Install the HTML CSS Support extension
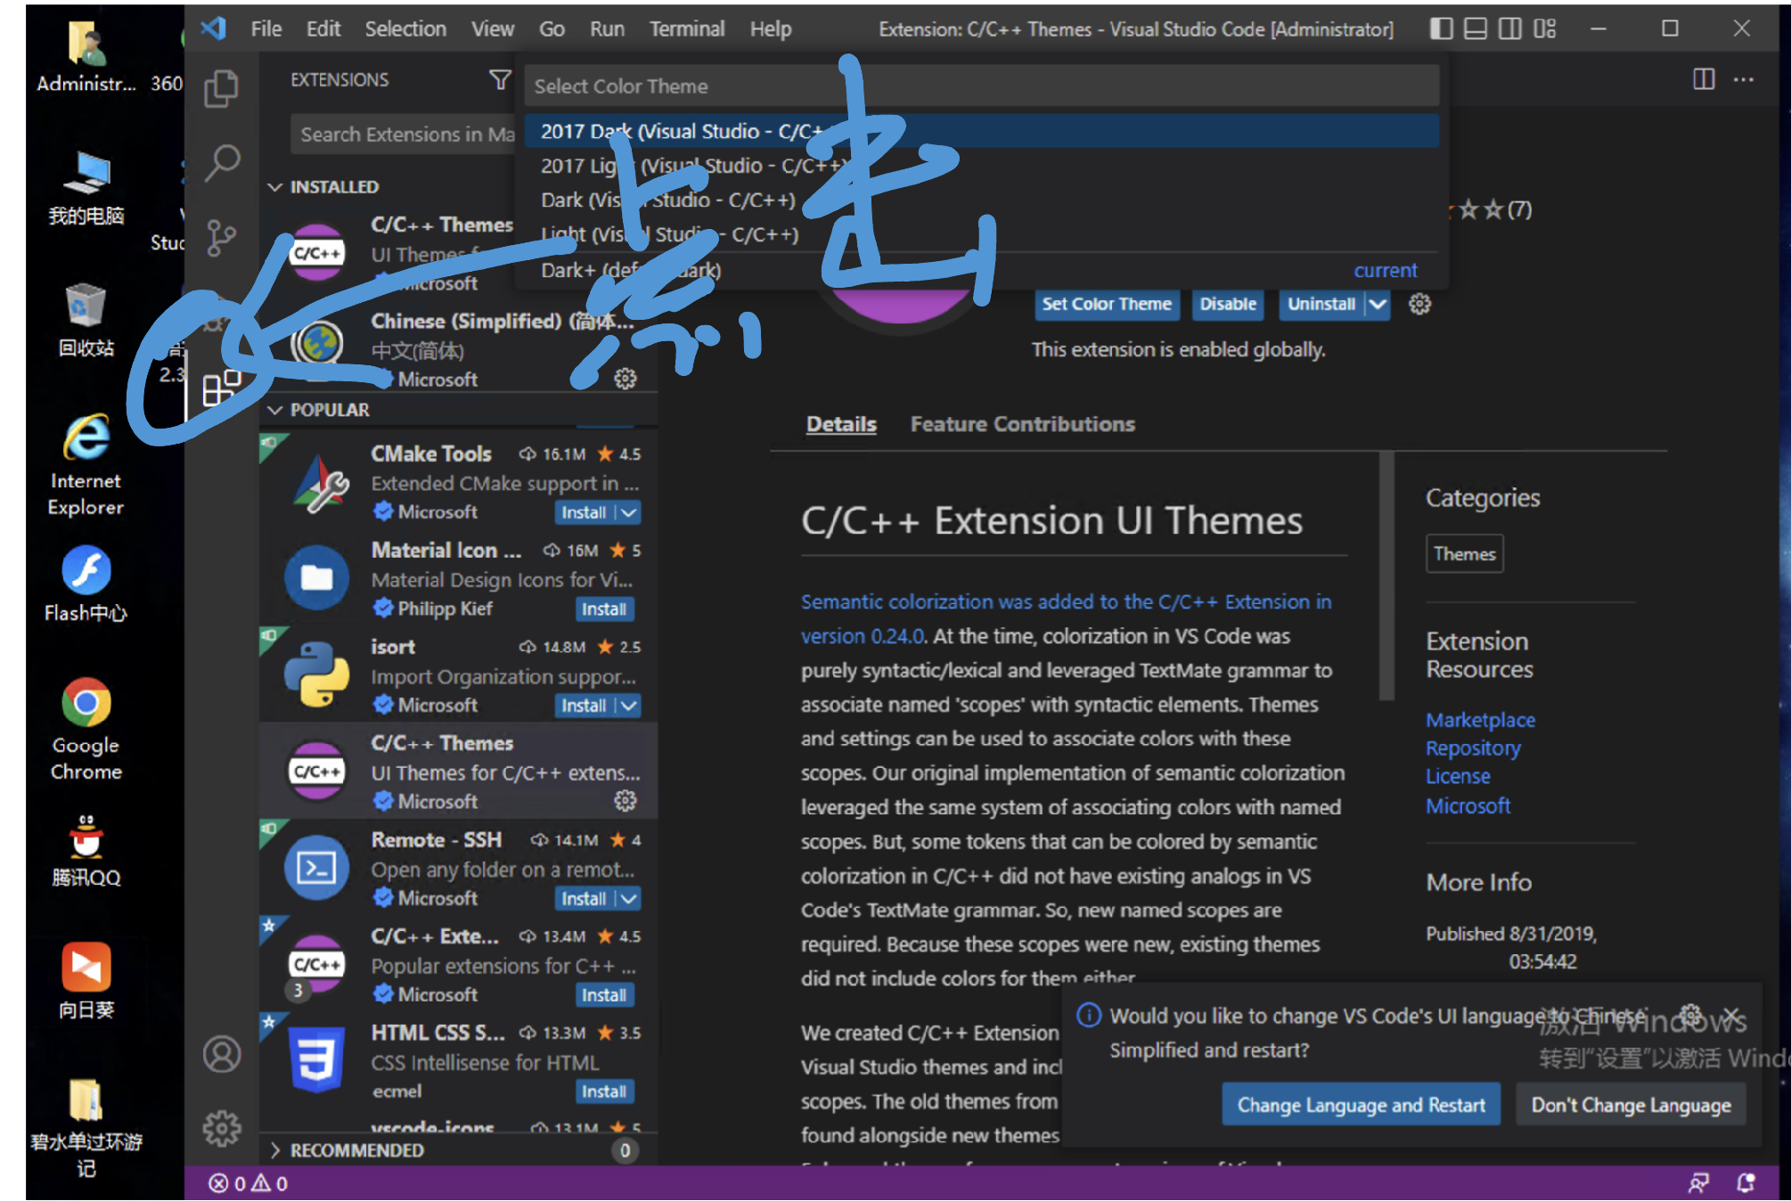This screenshot has height=1201, width=1791. pyautogui.click(x=604, y=1091)
